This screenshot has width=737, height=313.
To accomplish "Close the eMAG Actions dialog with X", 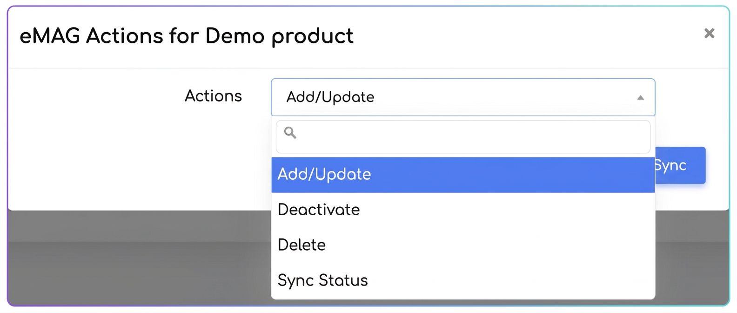I will (x=709, y=33).
